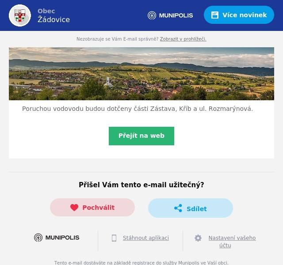Follow the Stáhnout aplikaci link
Image resolution: width=283 pixels, height=265 pixels.
coord(146,238)
